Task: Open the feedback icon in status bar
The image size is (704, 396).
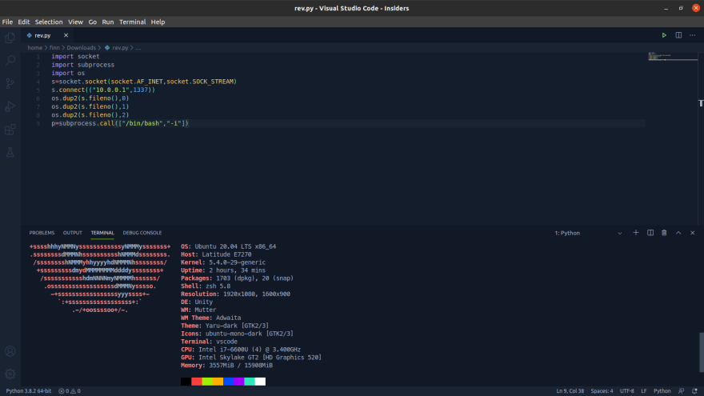Action: click(x=681, y=391)
